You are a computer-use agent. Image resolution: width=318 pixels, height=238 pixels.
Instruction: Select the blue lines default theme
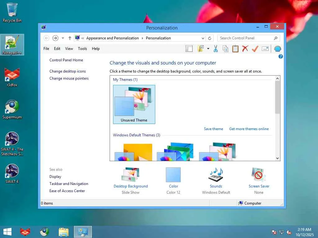pyautogui.click(x=175, y=152)
